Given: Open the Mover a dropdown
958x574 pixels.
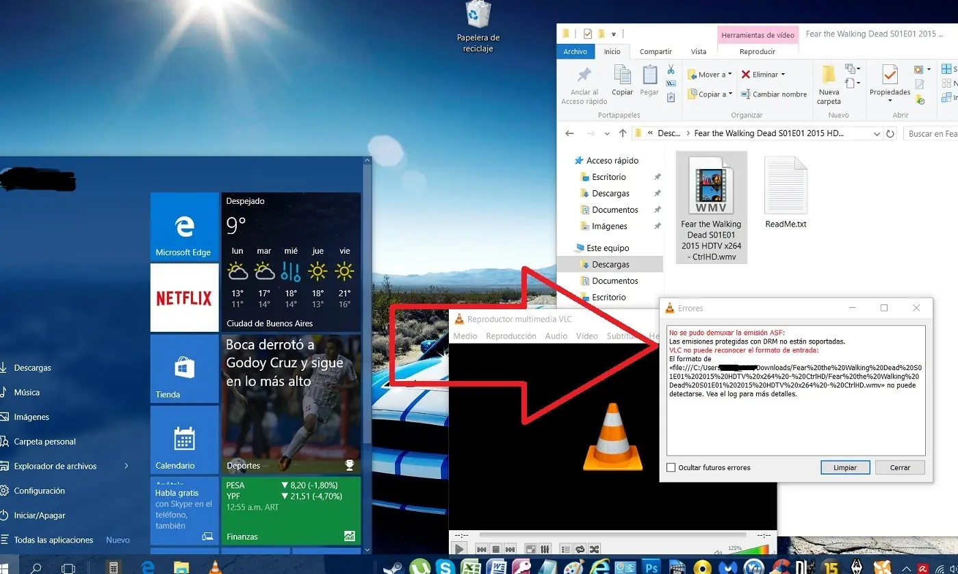Looking at the screenshot, I should click(x=709, y=74).
